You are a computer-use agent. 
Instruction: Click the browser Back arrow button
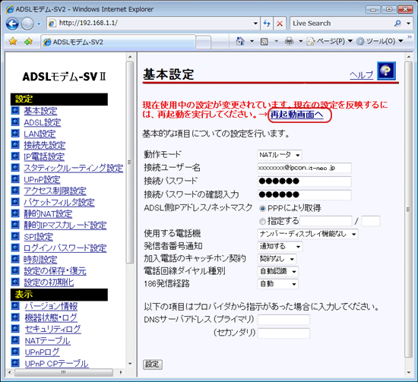click(12, 24)
